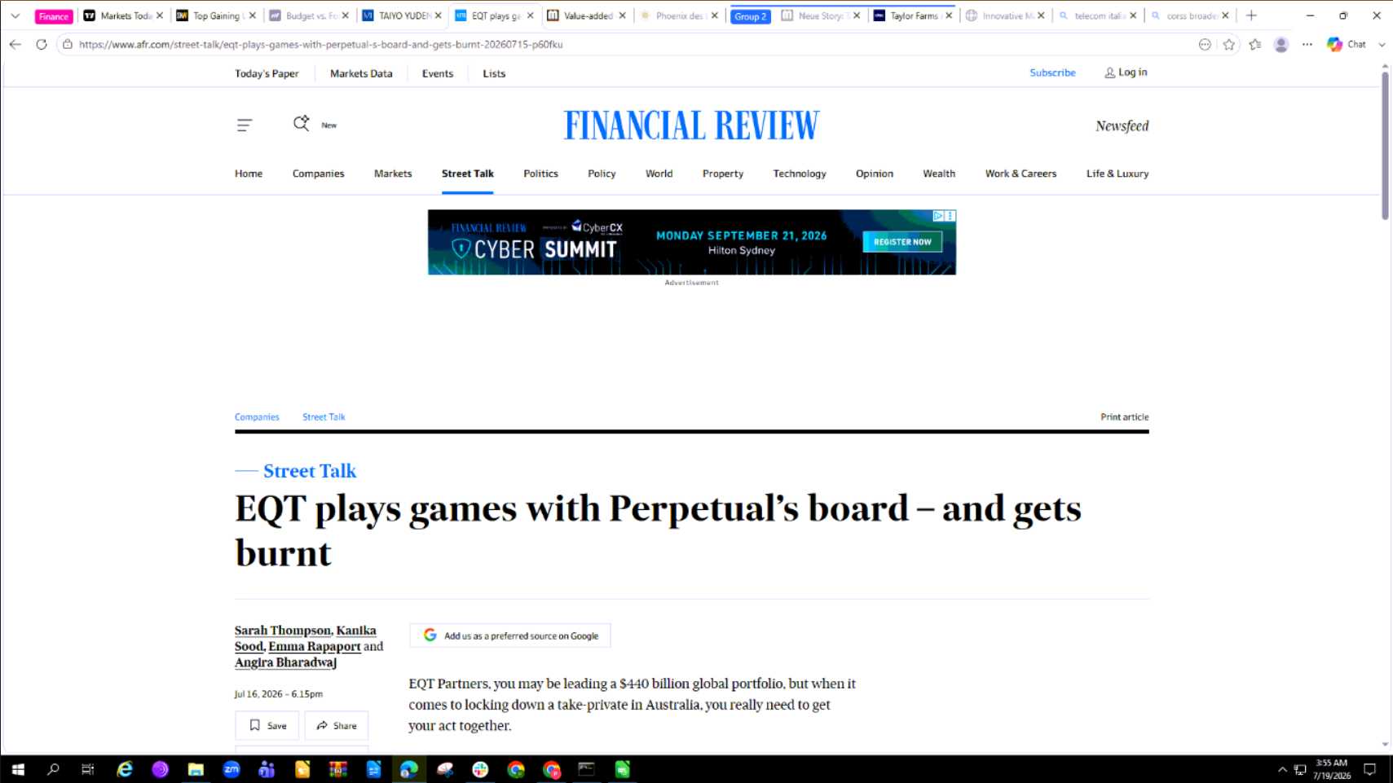The height and width of the screenshot is (783, 1393).
Task: Launch Internet Explorer from the taskbar
Action: (x=125, y=769)
